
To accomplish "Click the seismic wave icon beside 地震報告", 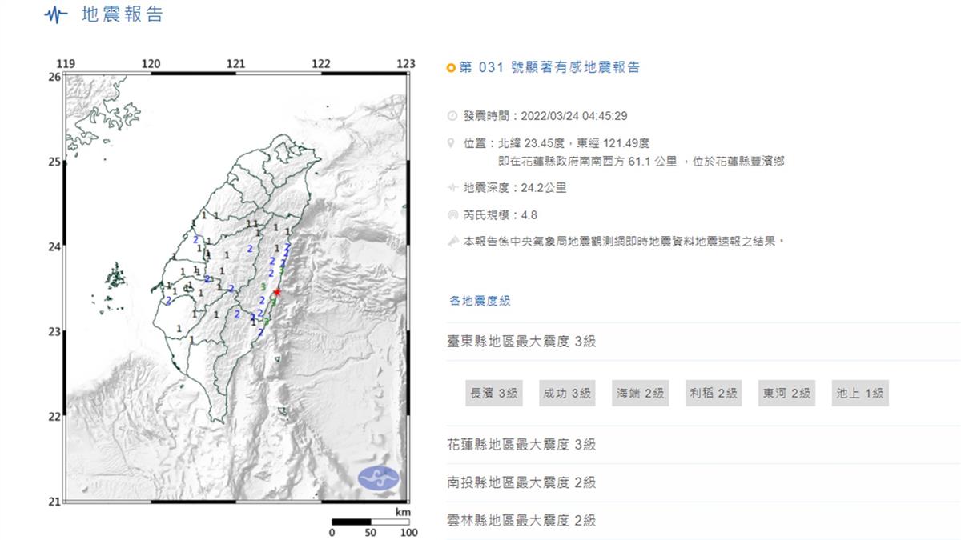I will pyautogui.click(x=55, y=14).
